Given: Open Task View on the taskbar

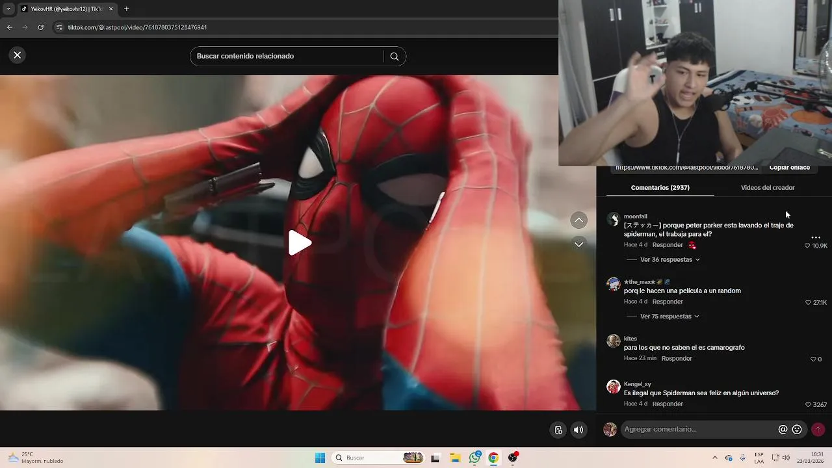Looking at the screenshot, I should [435, 458].
